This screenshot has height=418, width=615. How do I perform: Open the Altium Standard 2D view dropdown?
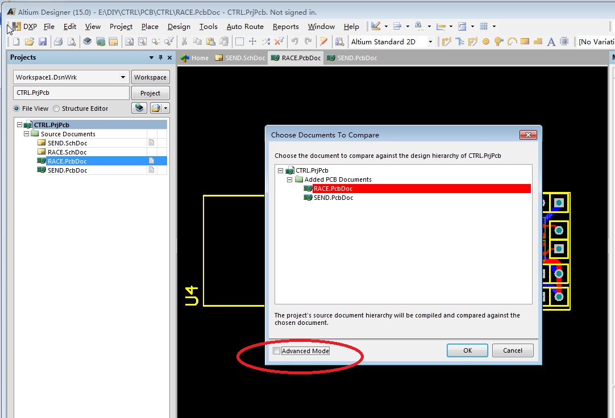pos(430,41)
